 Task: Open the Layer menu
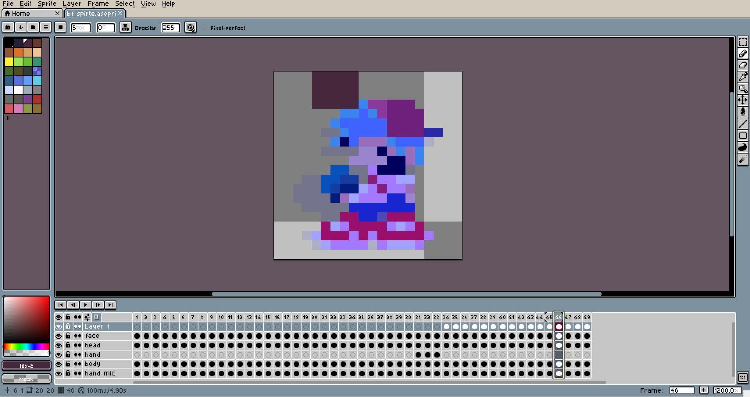click(72, 4)
